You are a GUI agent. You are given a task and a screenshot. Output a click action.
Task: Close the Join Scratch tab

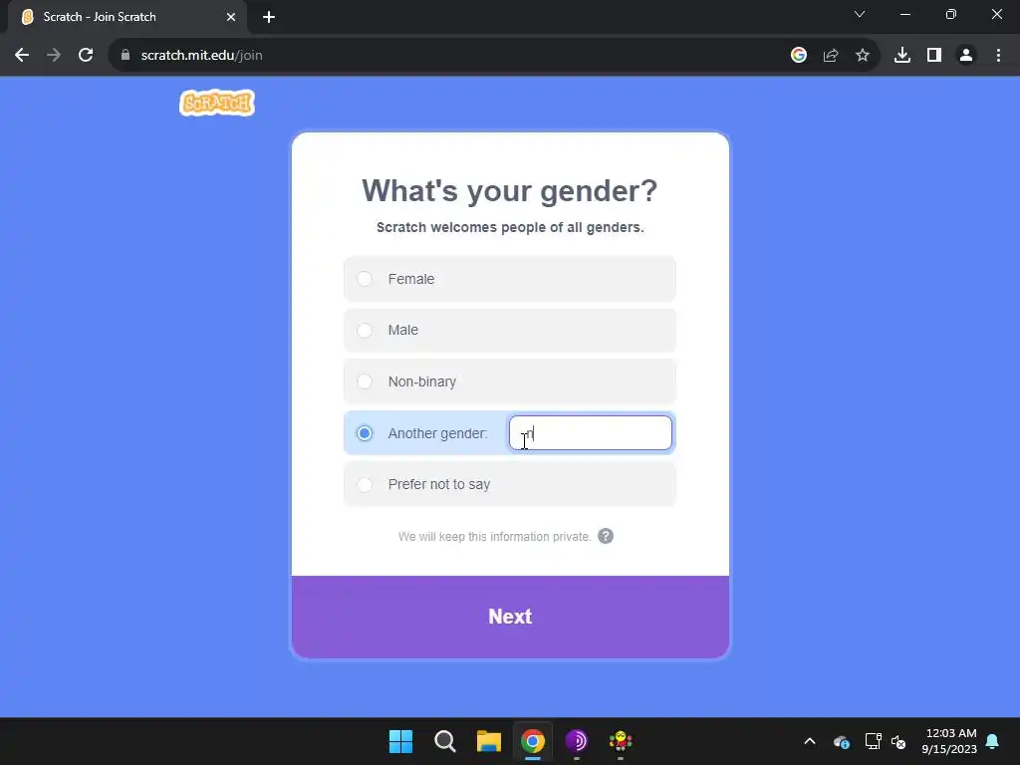pos(231,17)
